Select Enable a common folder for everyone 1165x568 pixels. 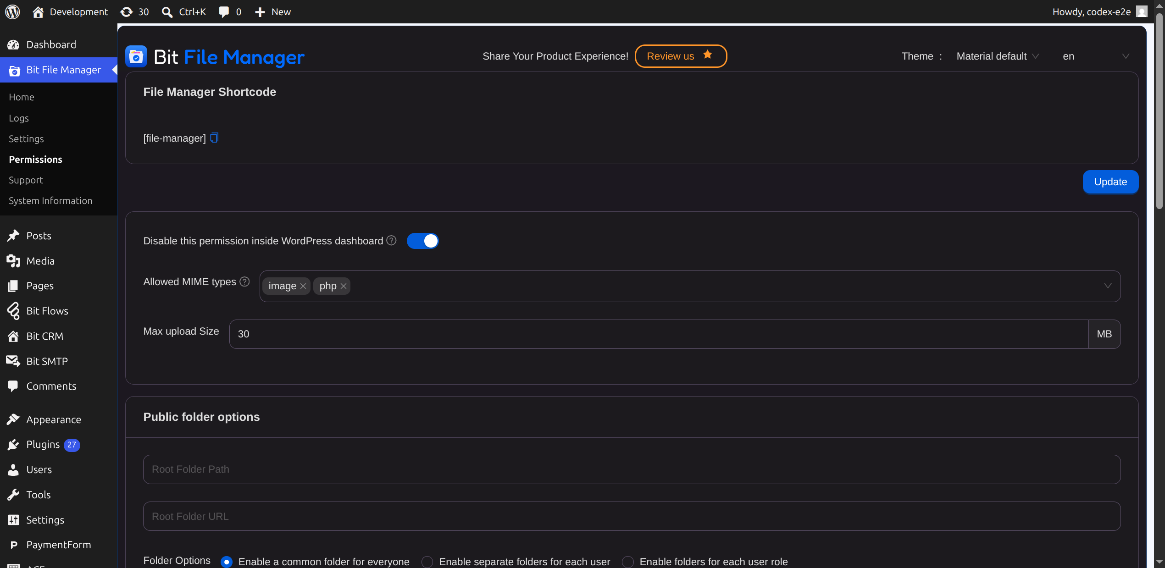[227, 562]
